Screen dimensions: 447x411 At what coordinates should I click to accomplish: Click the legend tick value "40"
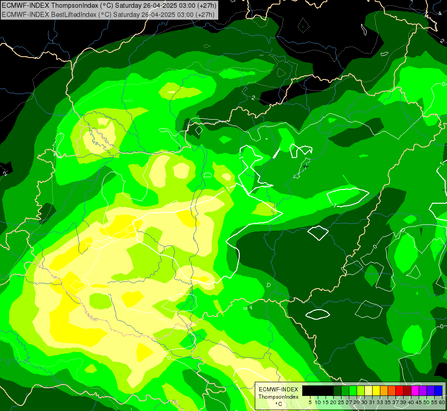pyautogui.click(x=411, y=402)
